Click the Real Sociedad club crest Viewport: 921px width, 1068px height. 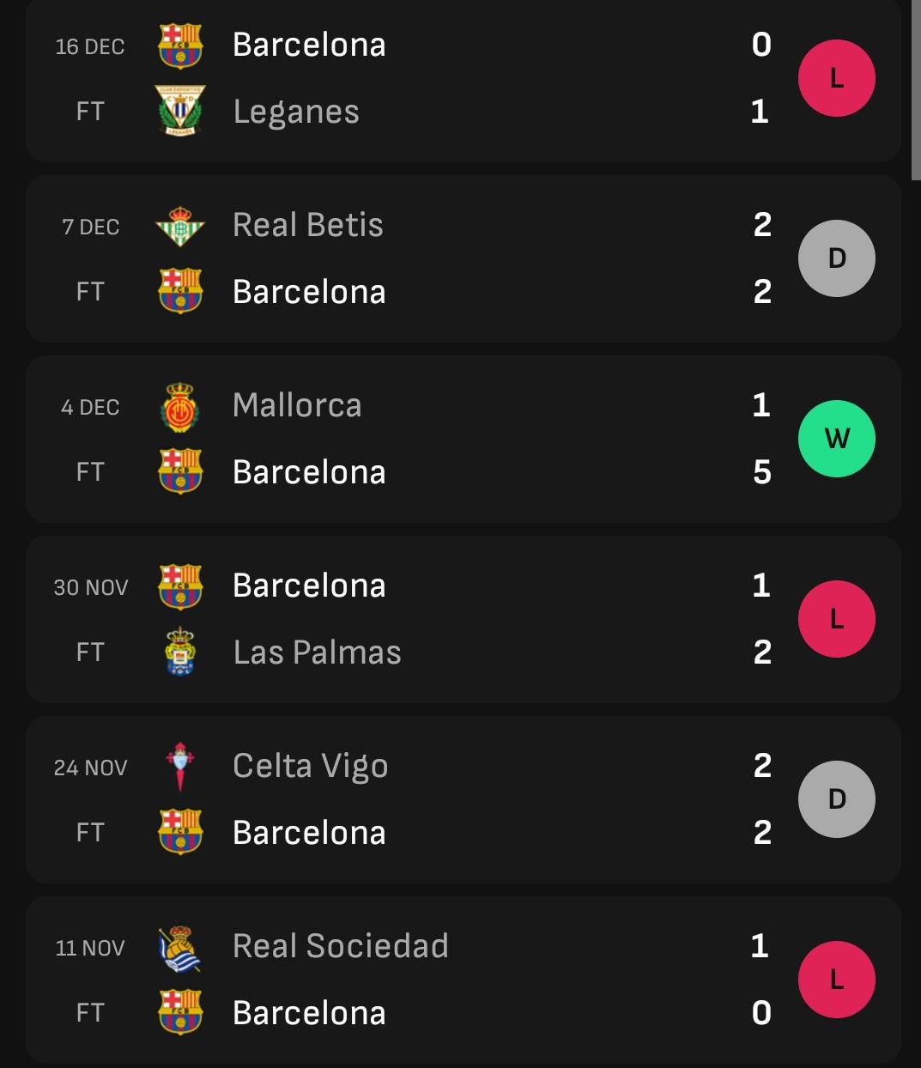(180, 949)
